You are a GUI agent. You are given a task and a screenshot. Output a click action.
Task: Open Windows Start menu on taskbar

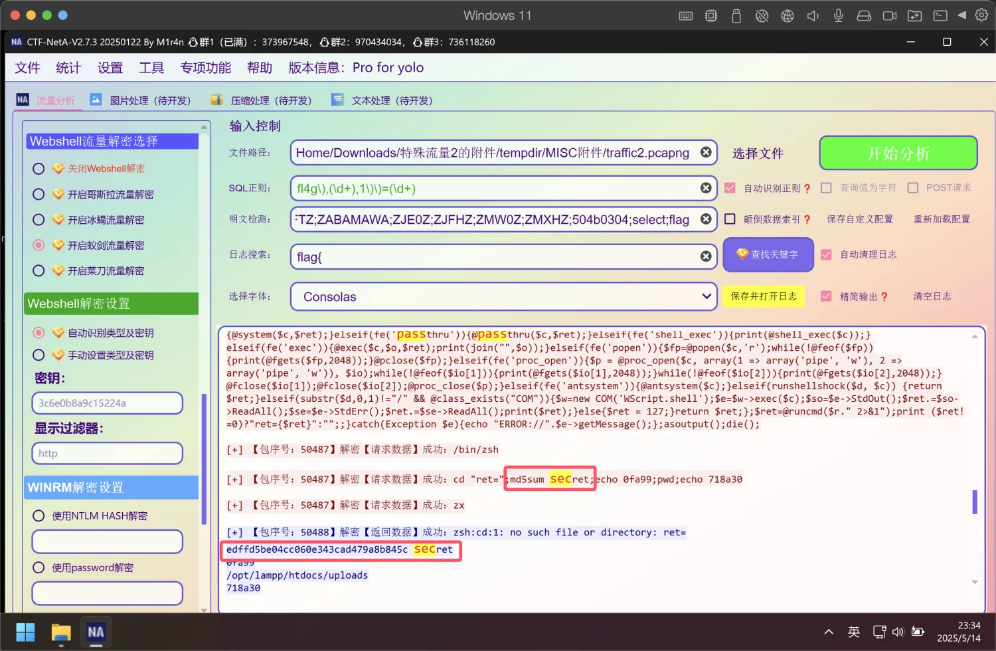25,632
